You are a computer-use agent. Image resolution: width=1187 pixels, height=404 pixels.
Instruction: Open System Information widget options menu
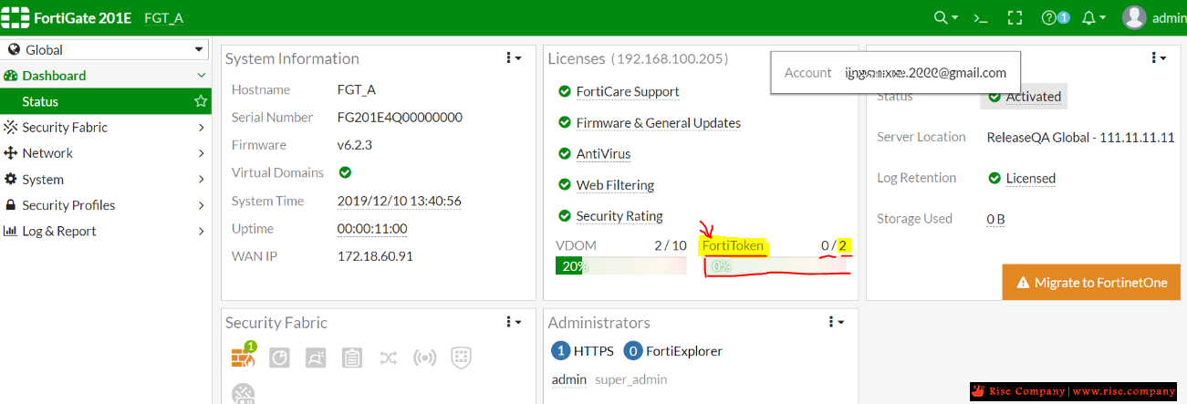coord(515,58)
